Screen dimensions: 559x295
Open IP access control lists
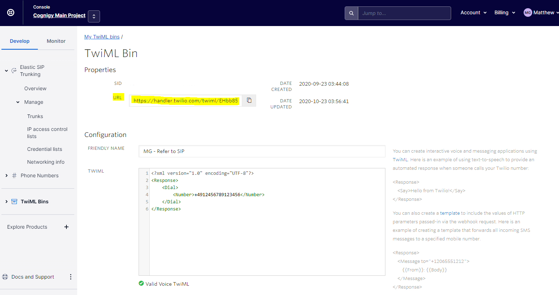point(47,133)
